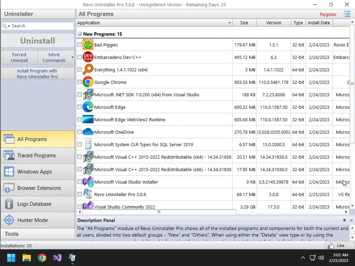Click the thumbs-up Like icon
Image resolution: width=355 pixels, height=266 pixels.
tap(331, 246)
